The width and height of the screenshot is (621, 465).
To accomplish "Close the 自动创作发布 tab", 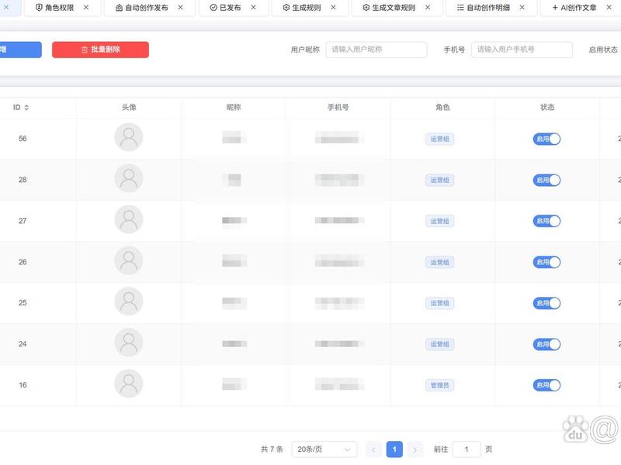I will (x=181, y=8).
